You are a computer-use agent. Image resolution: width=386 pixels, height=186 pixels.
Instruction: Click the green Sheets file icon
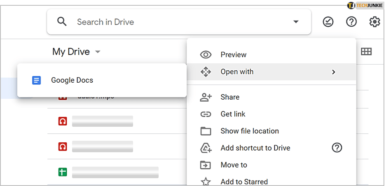pyautogui.click(x=62, y=172)
